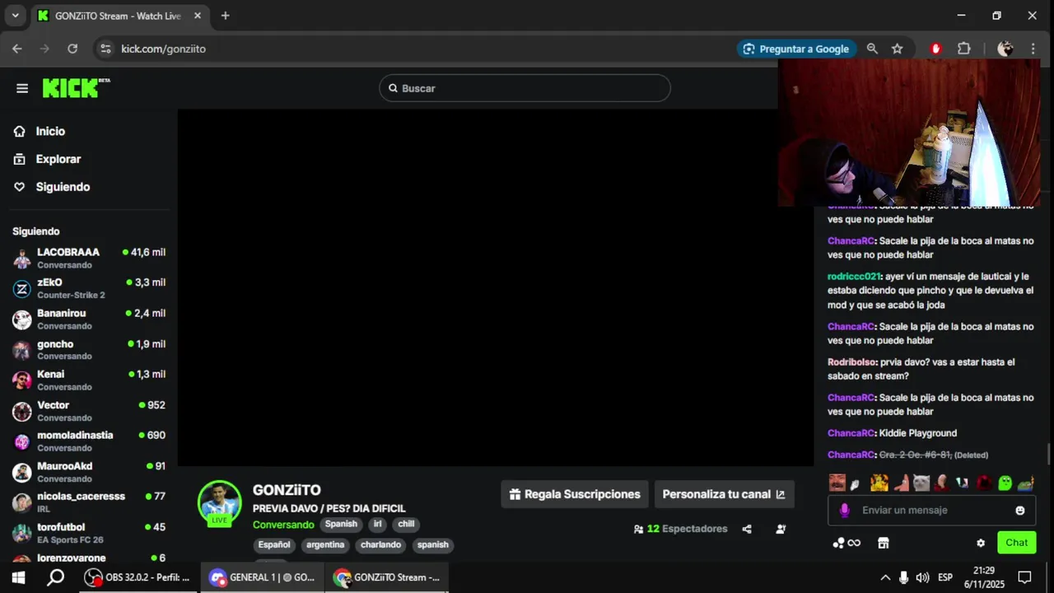Click Rodribolso username in chat
Viewport: 1054px width, 593px height.
pos(851,362)
